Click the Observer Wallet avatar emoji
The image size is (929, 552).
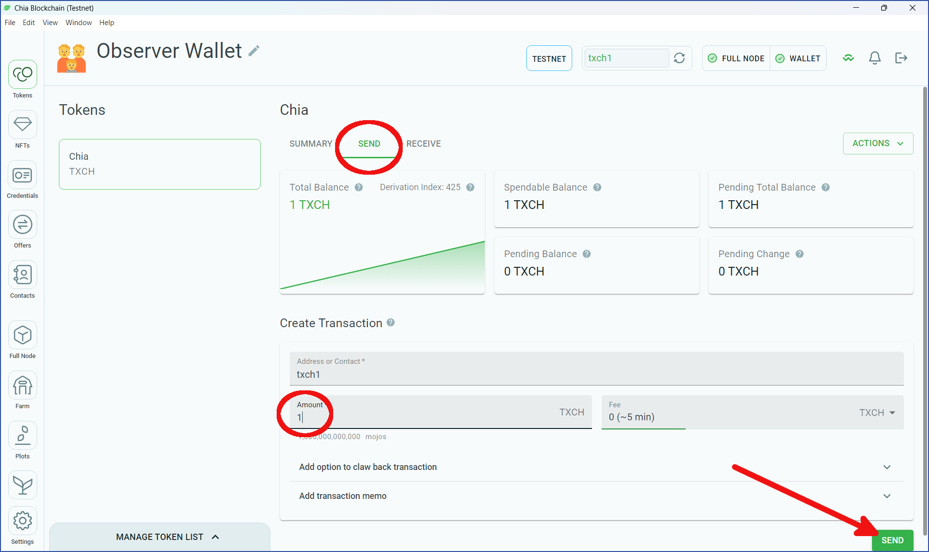(71, 58)
